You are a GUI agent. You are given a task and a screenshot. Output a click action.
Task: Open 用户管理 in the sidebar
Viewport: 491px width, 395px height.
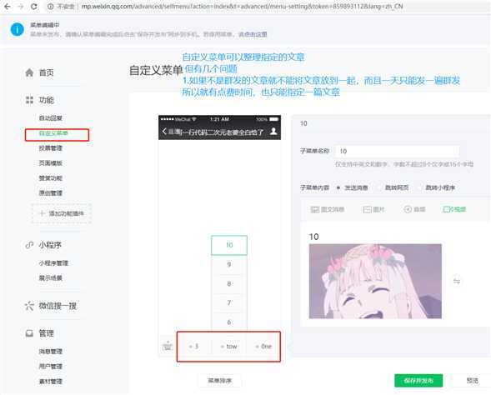tap(50, 366)
